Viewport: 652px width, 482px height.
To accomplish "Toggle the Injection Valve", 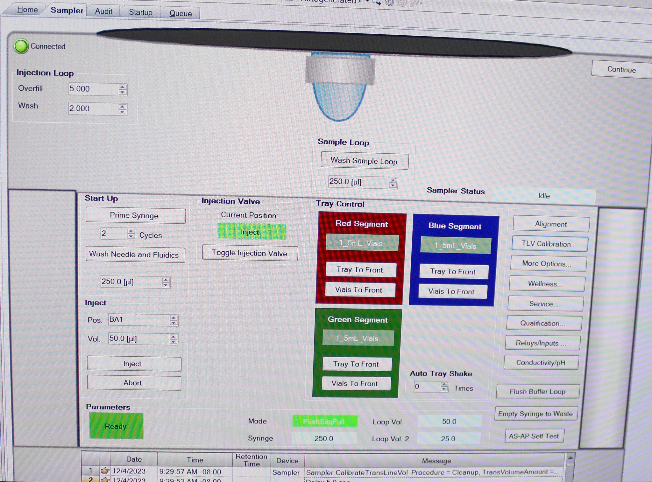I will (x=250, y=253).
